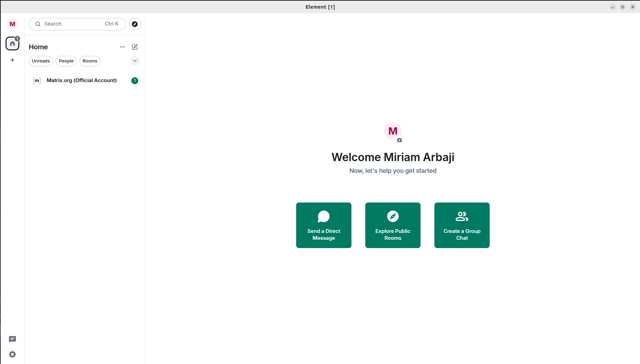The height and width of the screenshot is (364, 640).
Task: Open Matrix.org (Official Account) room
Action: (x=82, y=80)
